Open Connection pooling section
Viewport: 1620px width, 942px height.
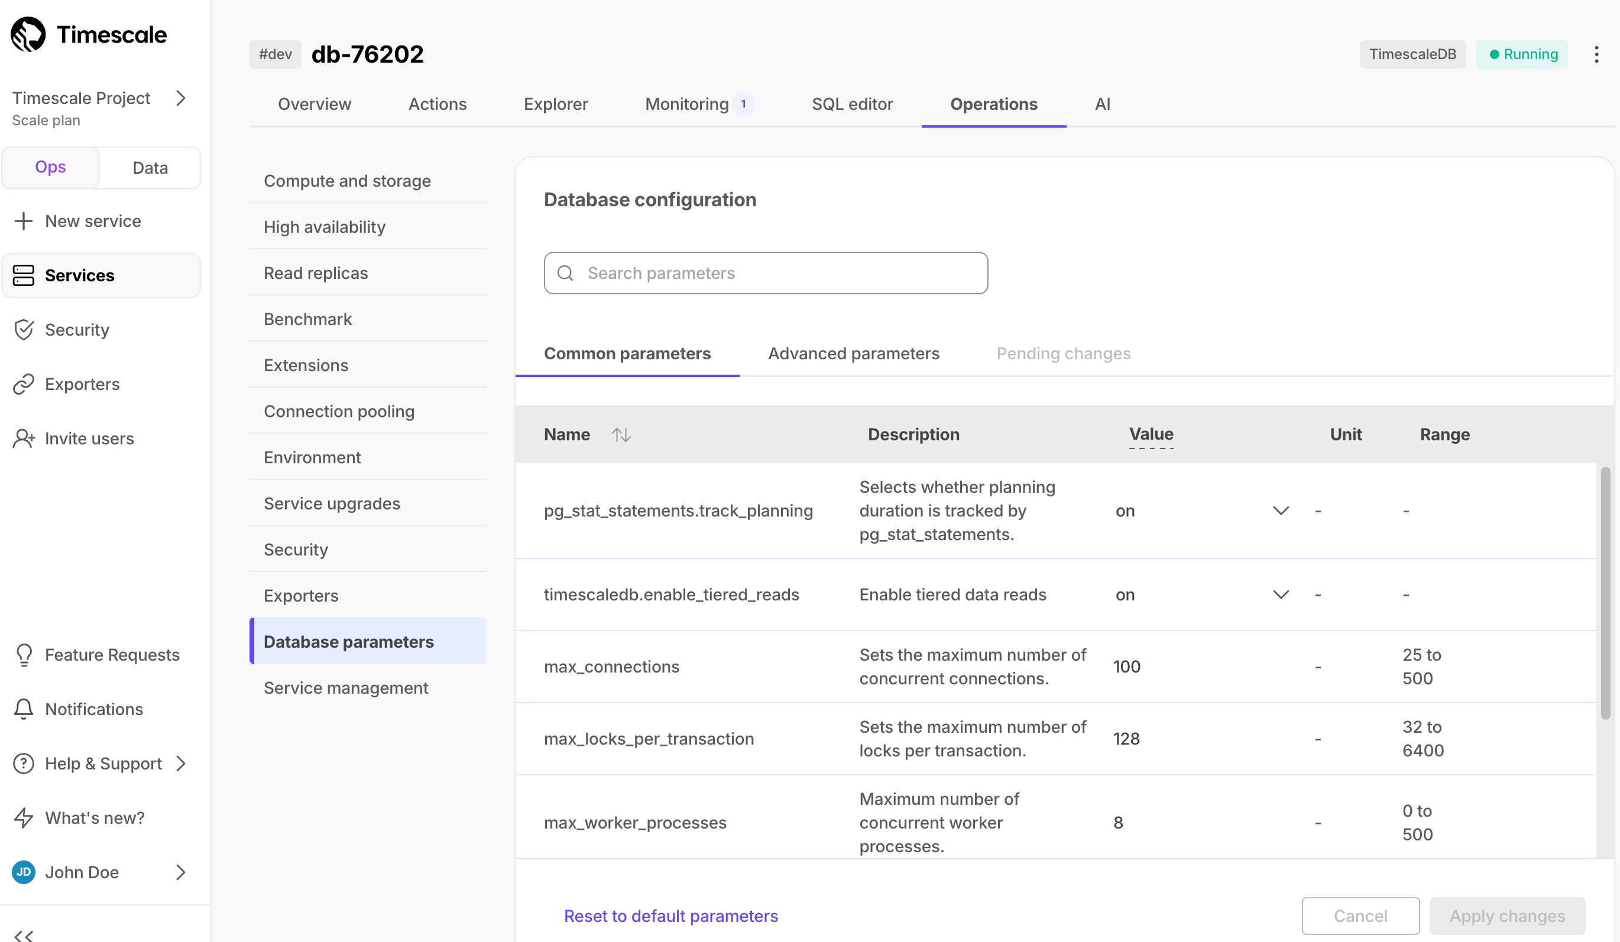click(367, 411)
